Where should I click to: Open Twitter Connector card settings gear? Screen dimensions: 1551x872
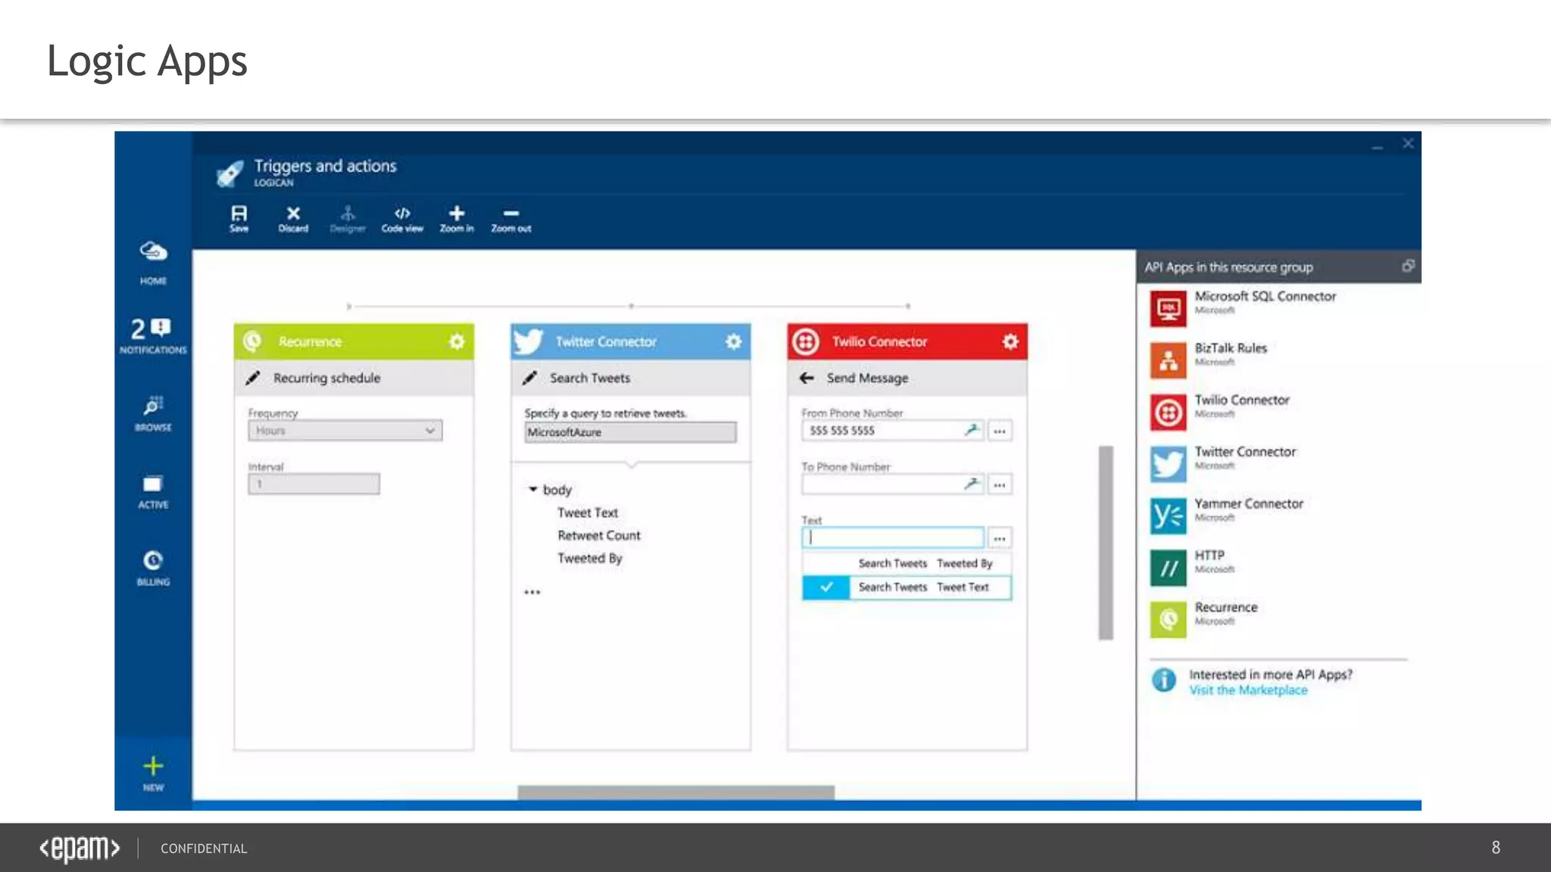tap(733, 341)
